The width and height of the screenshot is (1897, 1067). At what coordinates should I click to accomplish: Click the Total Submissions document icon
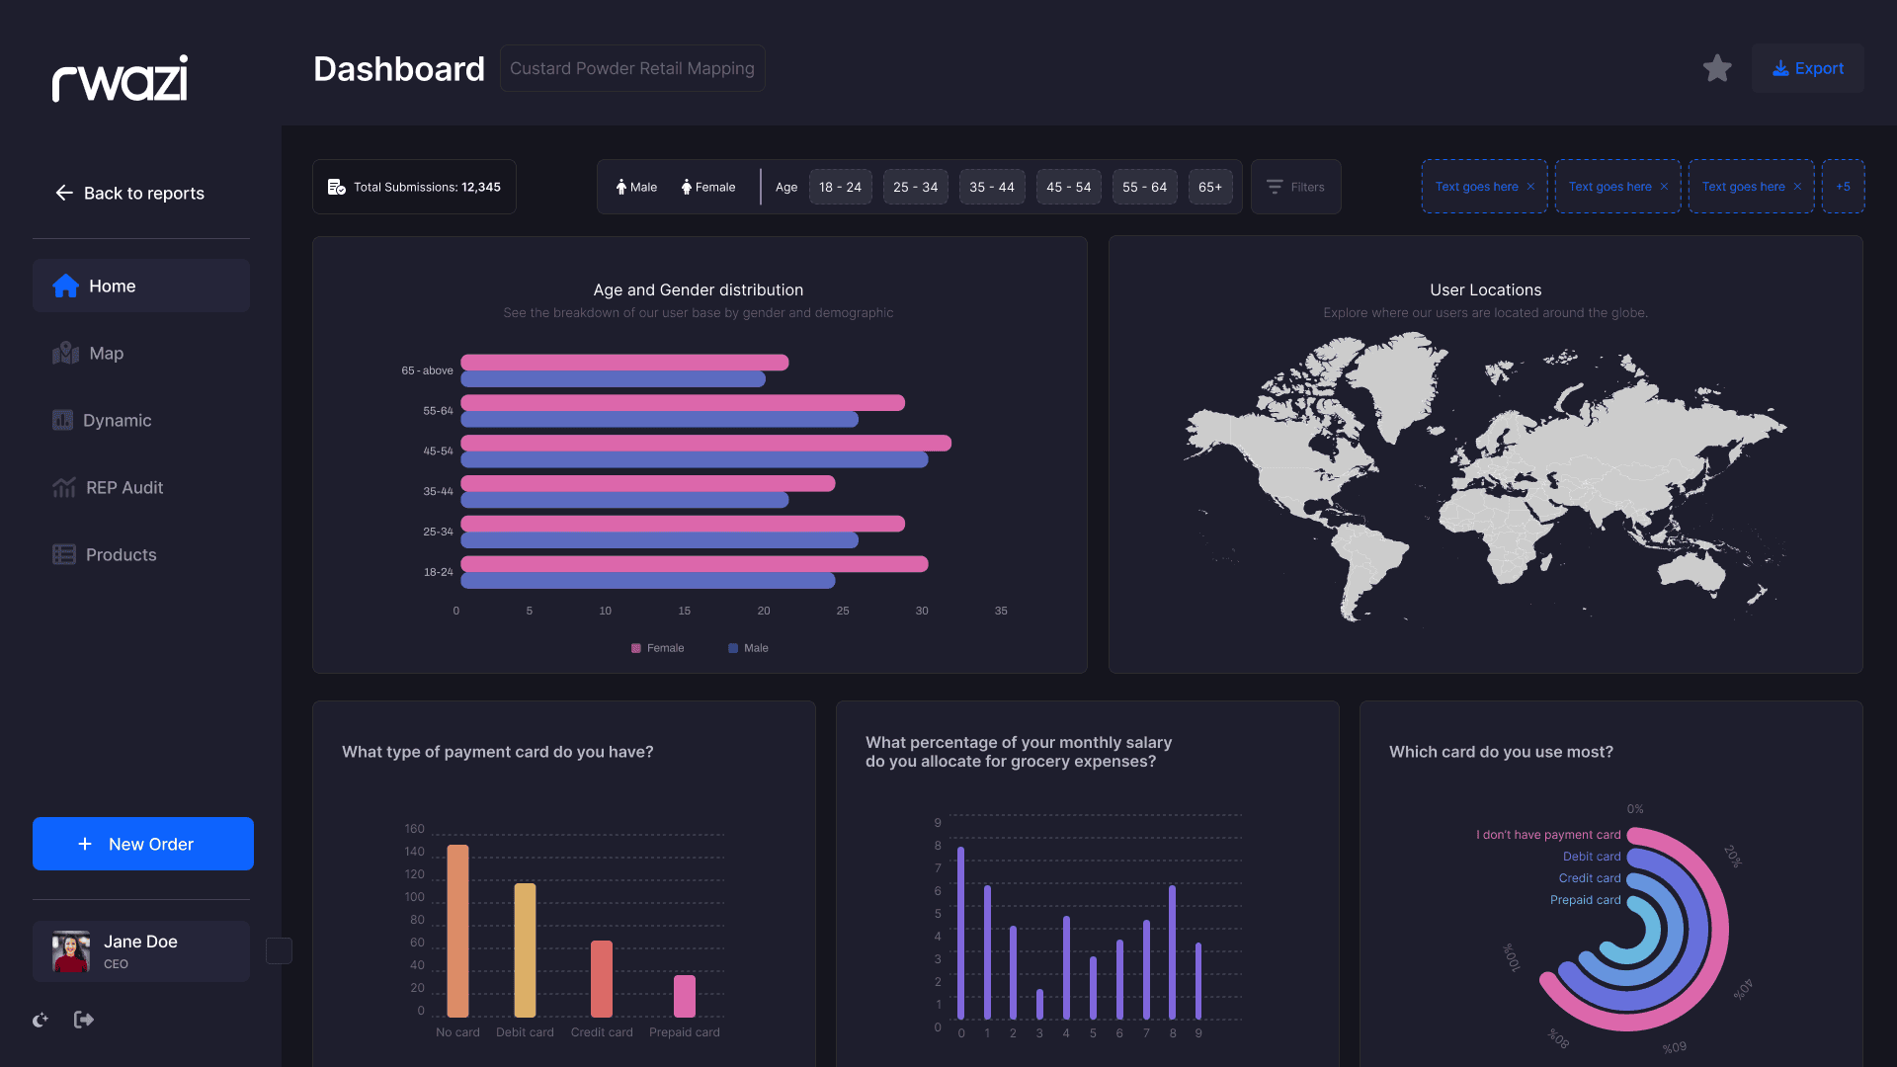click(x=337, y=187)
